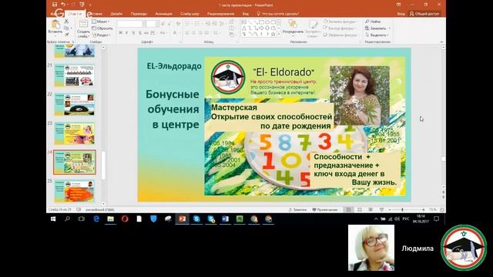The width and height of the screenshot is (493, 277).
Task: Undo the last action
Action: (x=63, y=5)
